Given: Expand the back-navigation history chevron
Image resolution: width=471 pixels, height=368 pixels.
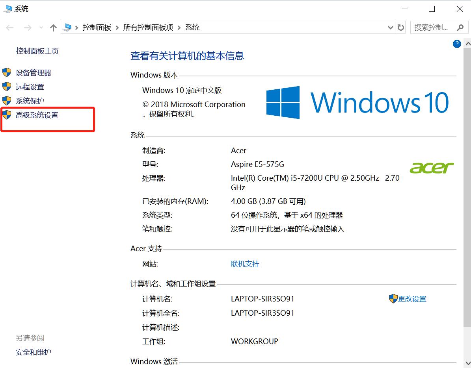Looking at the screenshot, I should pyautogui.click(x=41, y=28).
